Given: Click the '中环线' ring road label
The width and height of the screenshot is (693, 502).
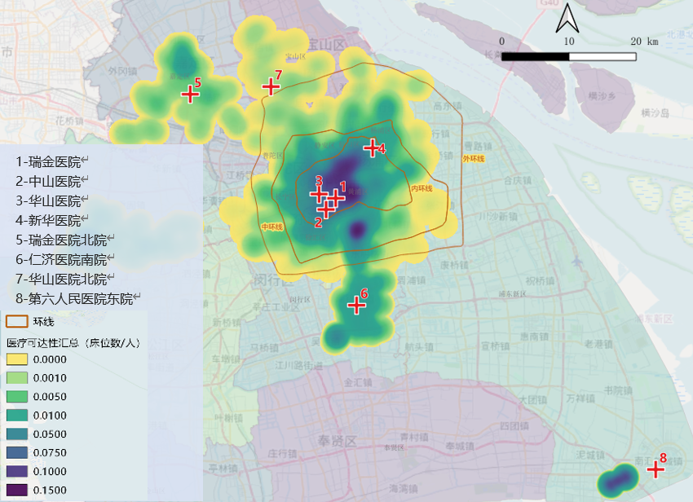Looking at the screenshot, I should [271, 227].
